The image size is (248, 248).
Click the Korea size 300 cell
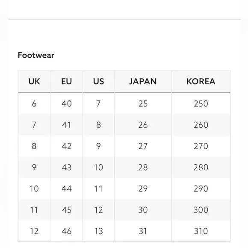pos(201,210)
